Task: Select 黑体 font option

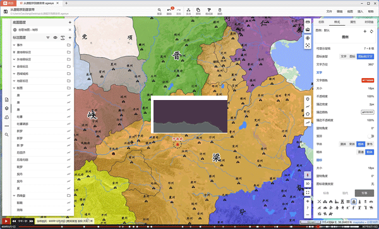Action: [343, 144]
